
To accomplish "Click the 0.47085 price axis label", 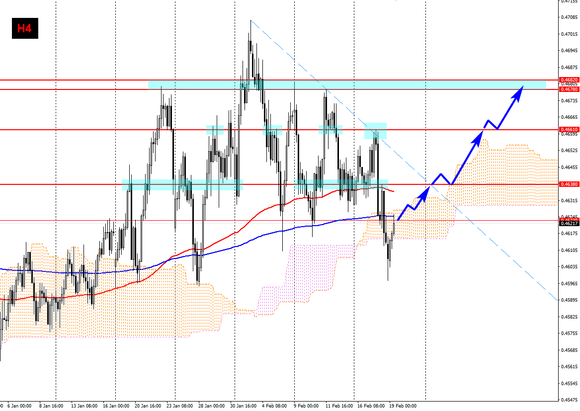I will point(569,17).
